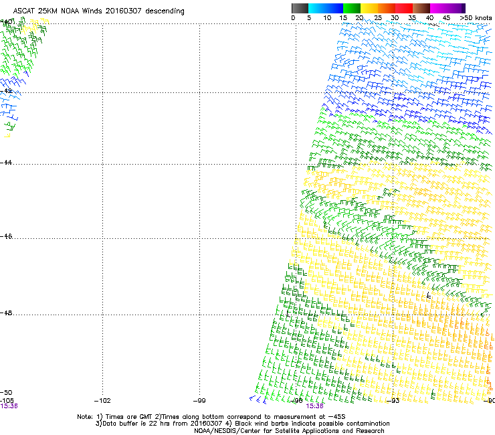Click the purple '15:36' time beneath -105
The width and height of the screenshot is (495, 435).
[9, 406]
